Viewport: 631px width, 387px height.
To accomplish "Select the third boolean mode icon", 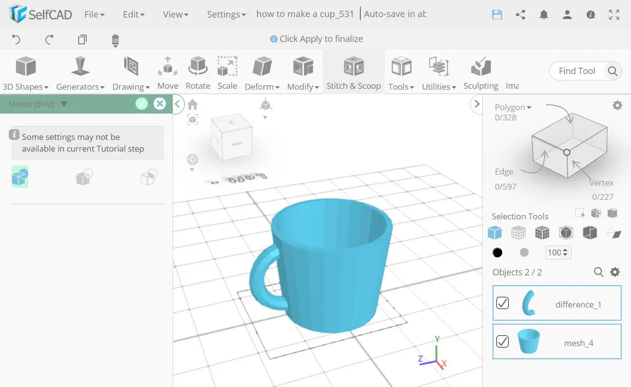I will coord(149,176).
